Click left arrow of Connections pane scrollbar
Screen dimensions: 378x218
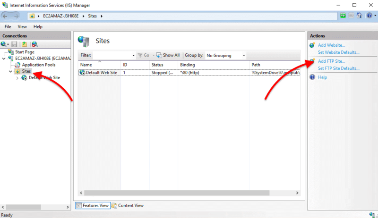(3, 207)
